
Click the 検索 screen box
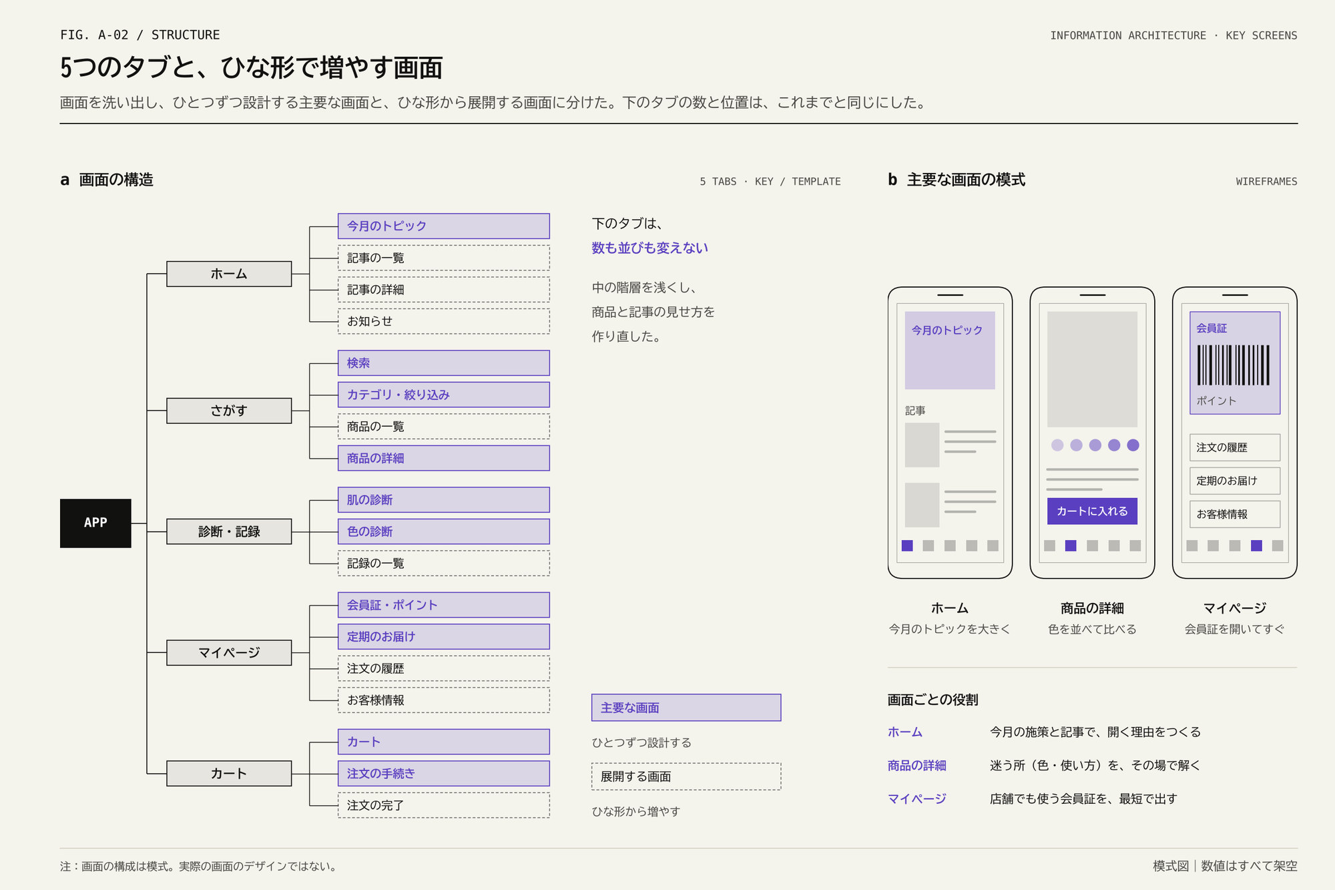(x=444, y=363)
